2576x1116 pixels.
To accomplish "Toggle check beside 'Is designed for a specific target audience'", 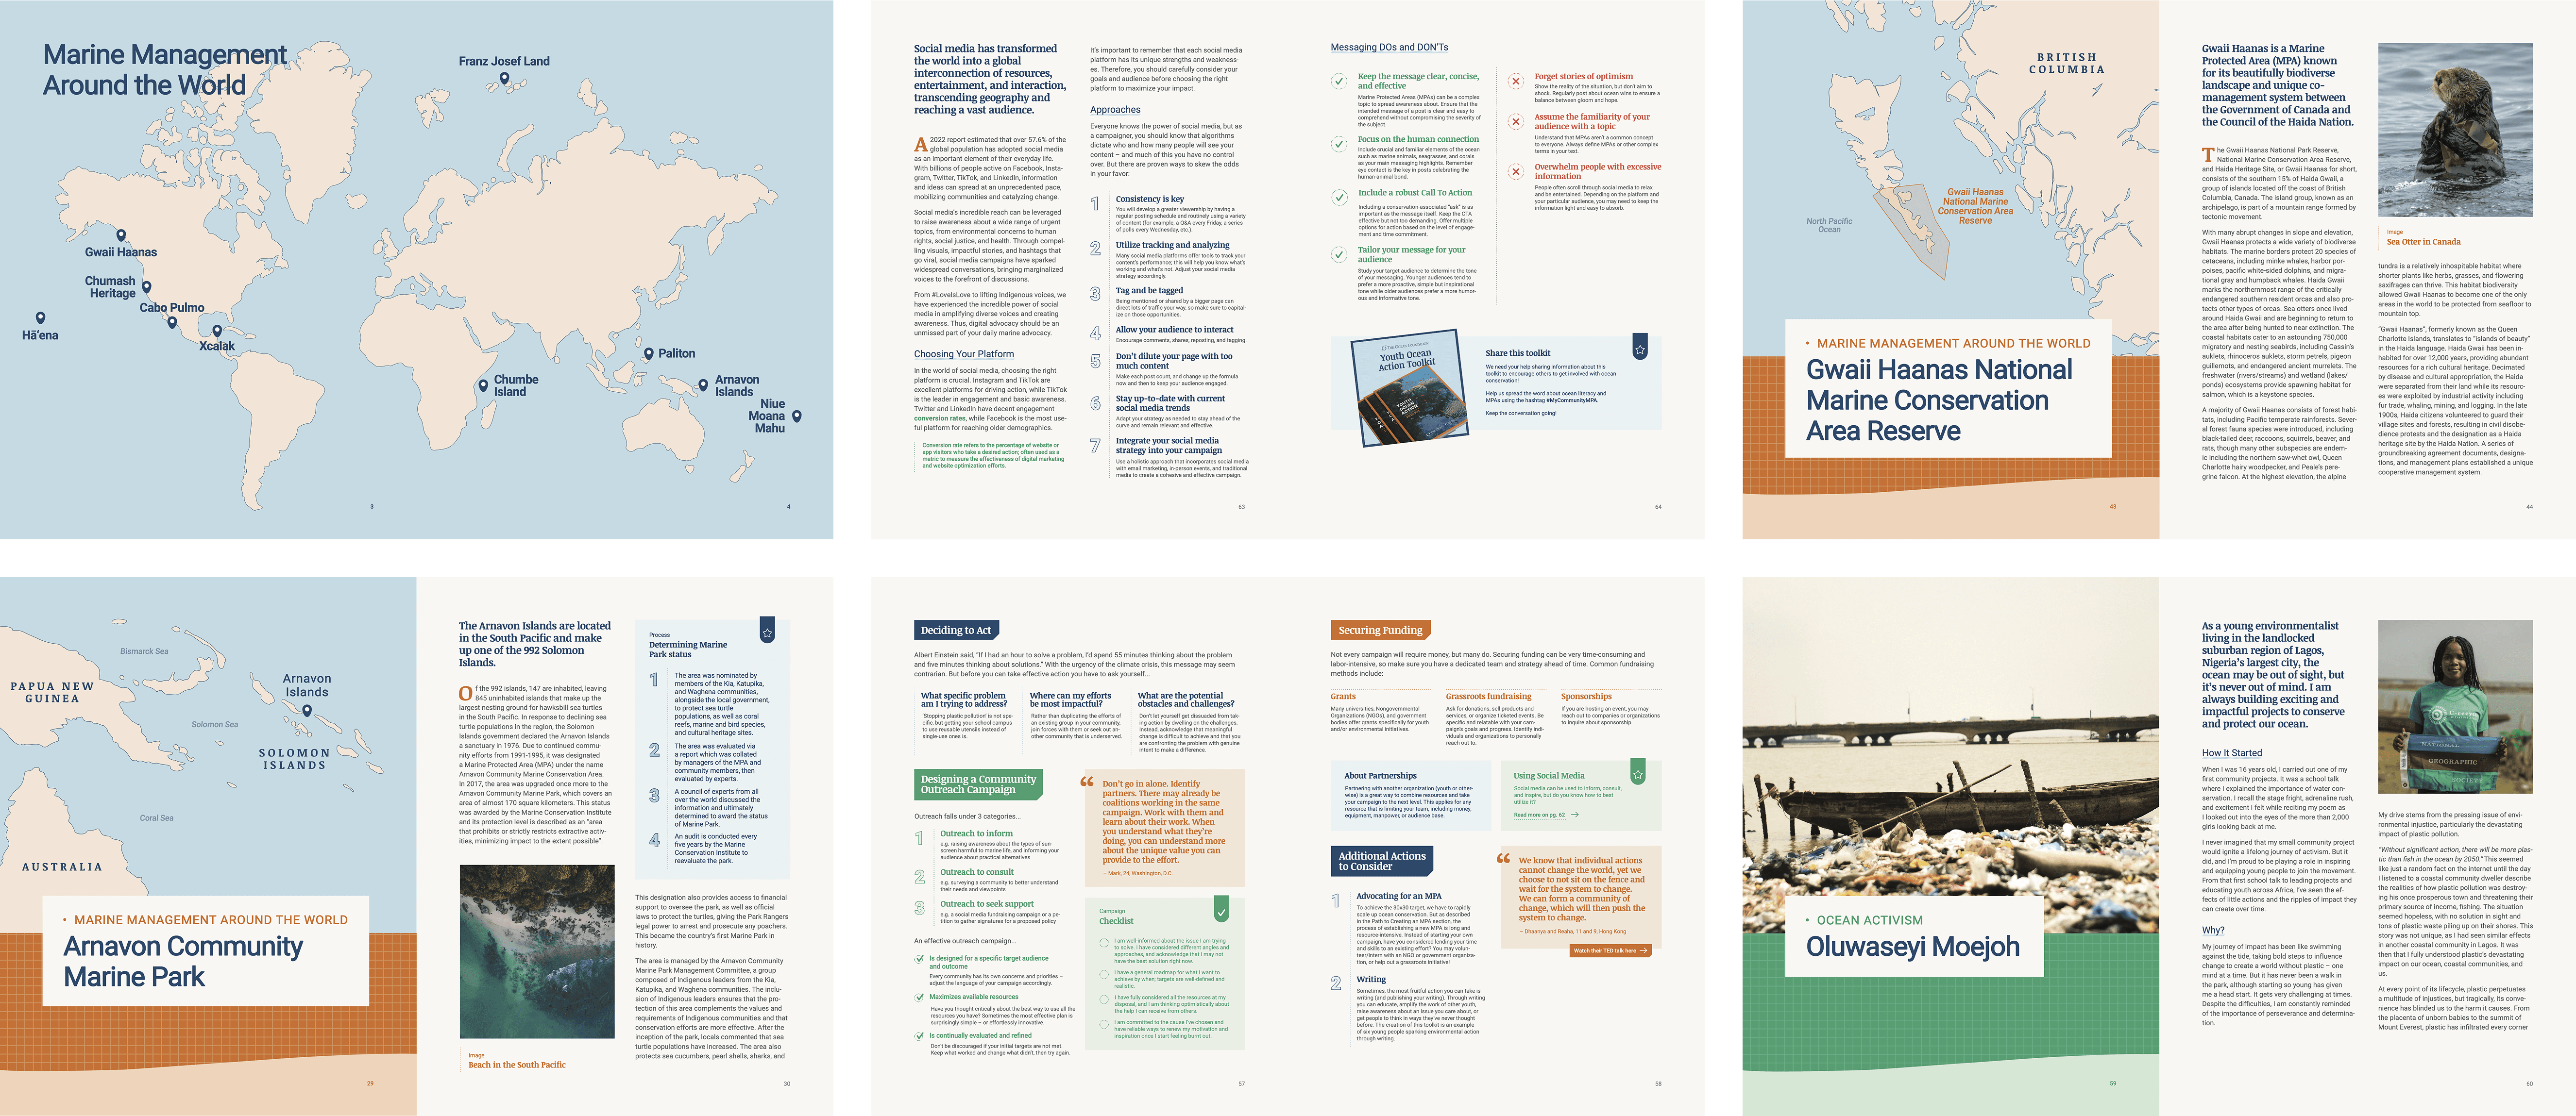I will pos(919,959).
